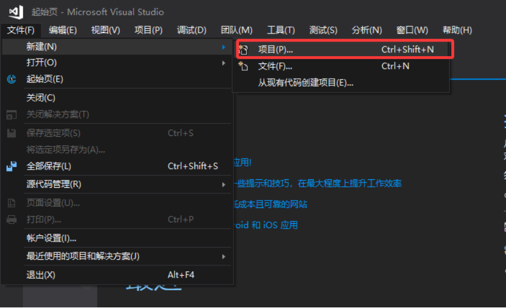Screen dimensions: 506x308
Task: Choose 项目(P)... with shortcut Ctrl+Shift+N
Action: tap(343, 50)
